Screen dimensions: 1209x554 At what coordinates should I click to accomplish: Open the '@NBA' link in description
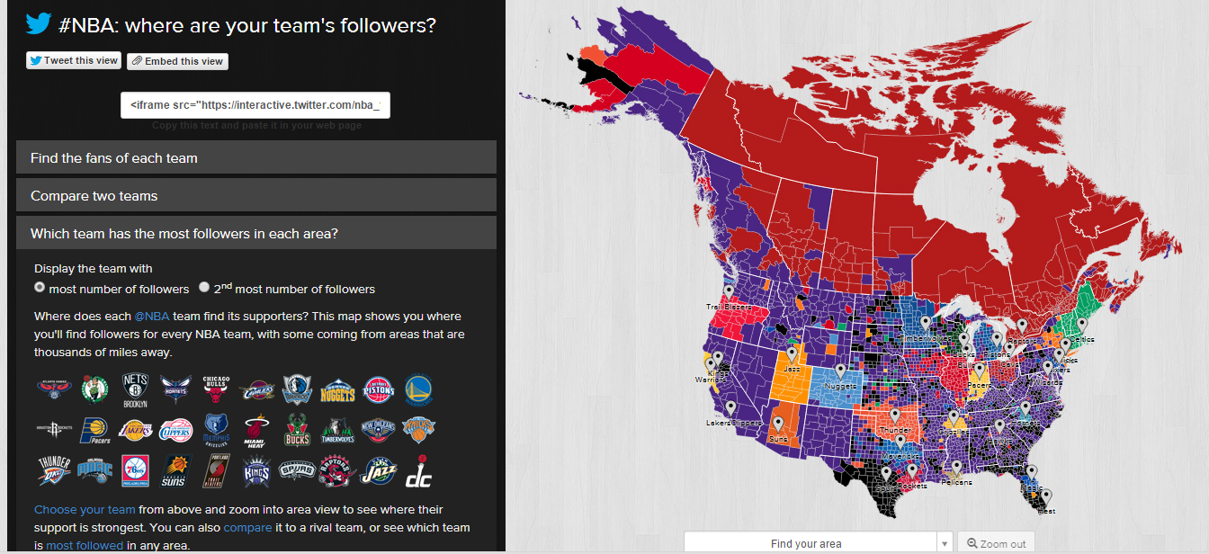click(151, 317)
